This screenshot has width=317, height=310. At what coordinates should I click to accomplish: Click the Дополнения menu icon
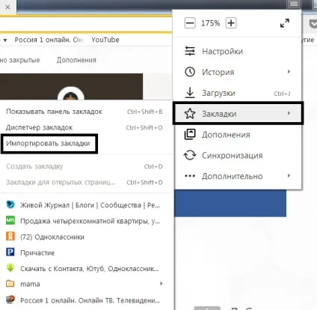coord(190,134)
